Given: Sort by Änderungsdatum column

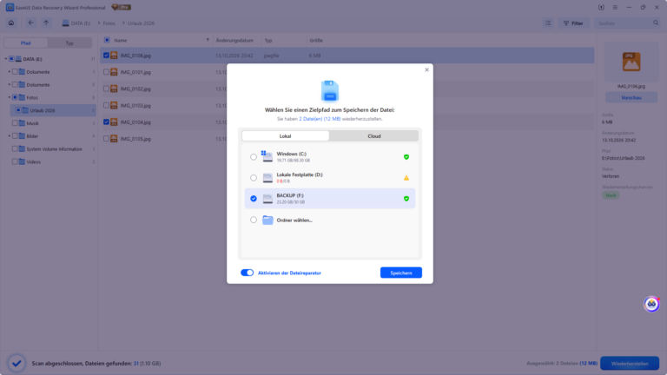Looking at the screenshot, I should [x=234, y=41].
